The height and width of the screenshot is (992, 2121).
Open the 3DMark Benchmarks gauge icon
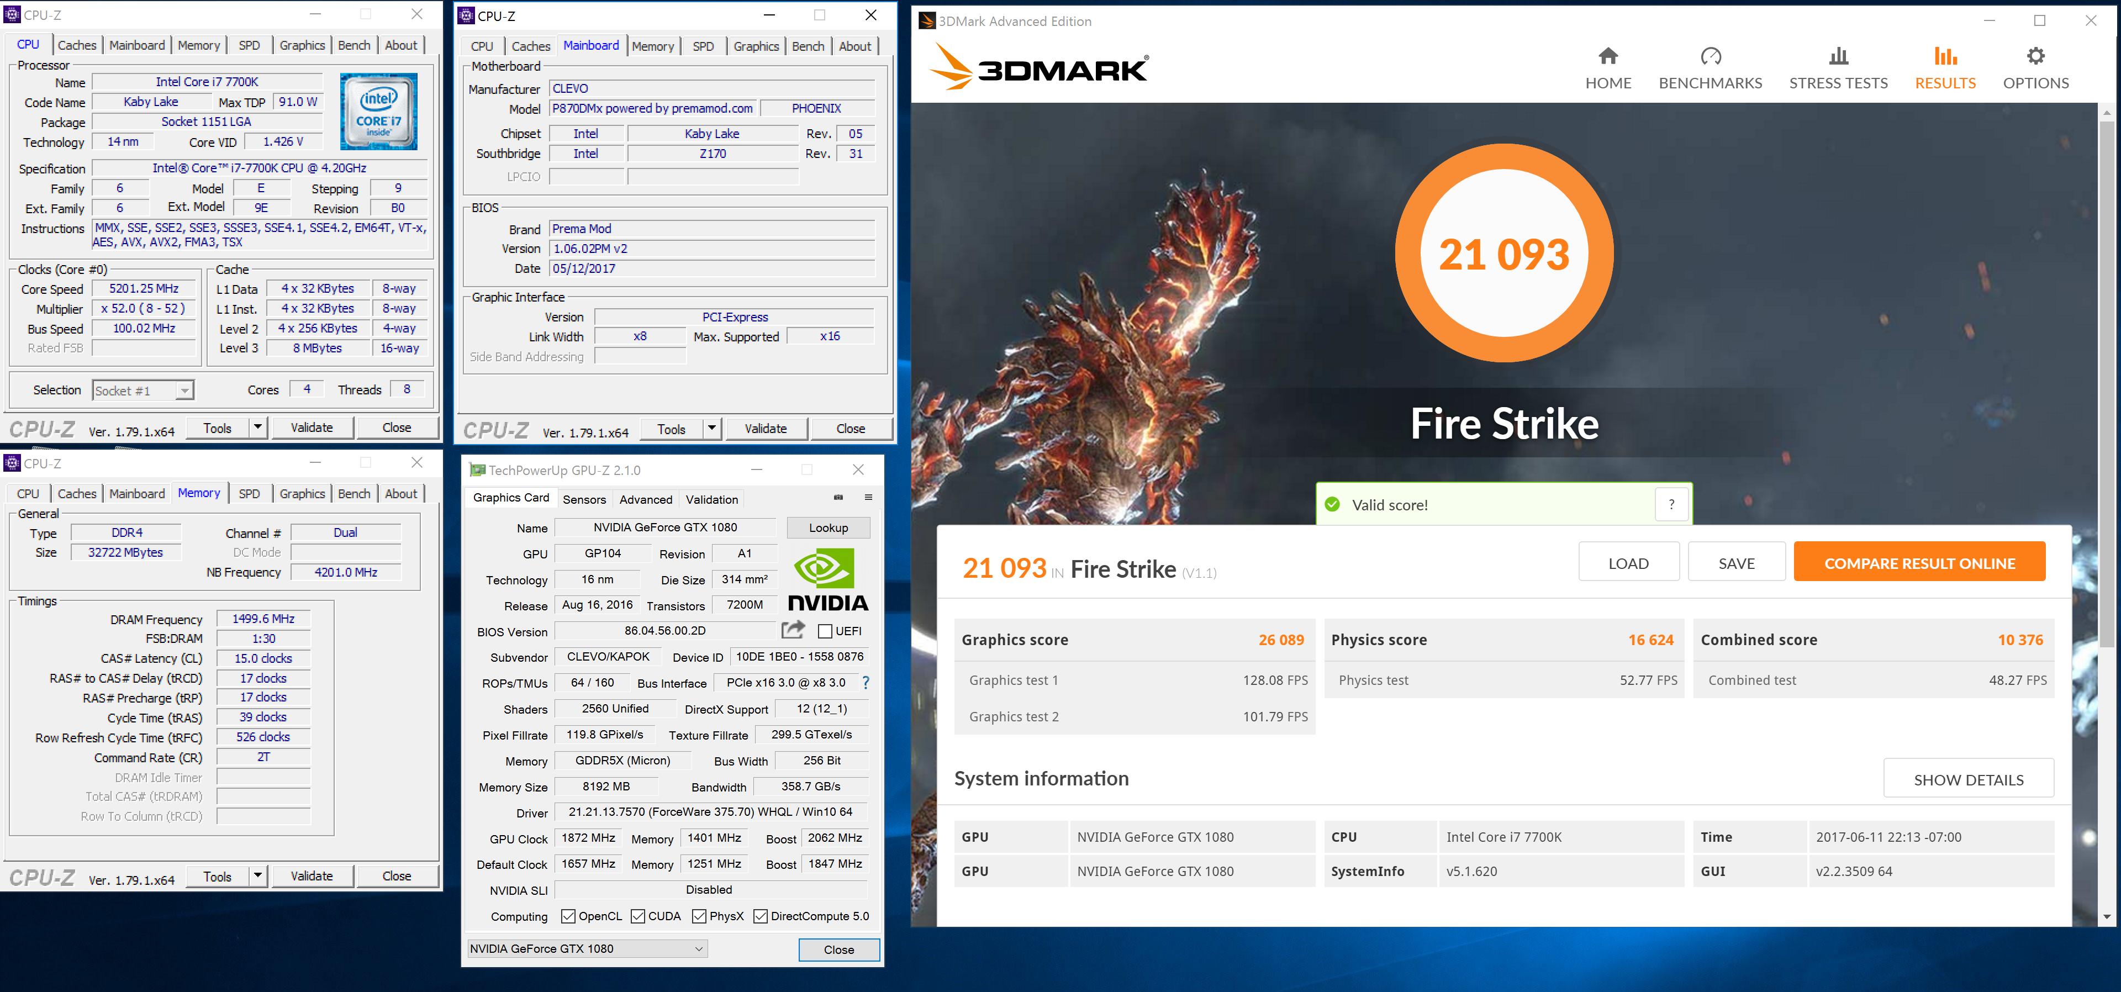click(x=1710, y=56)
